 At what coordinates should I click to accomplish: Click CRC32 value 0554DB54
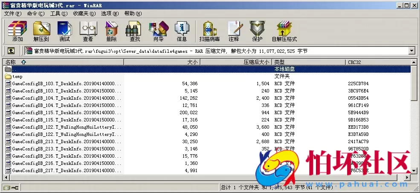coord(358,98)
